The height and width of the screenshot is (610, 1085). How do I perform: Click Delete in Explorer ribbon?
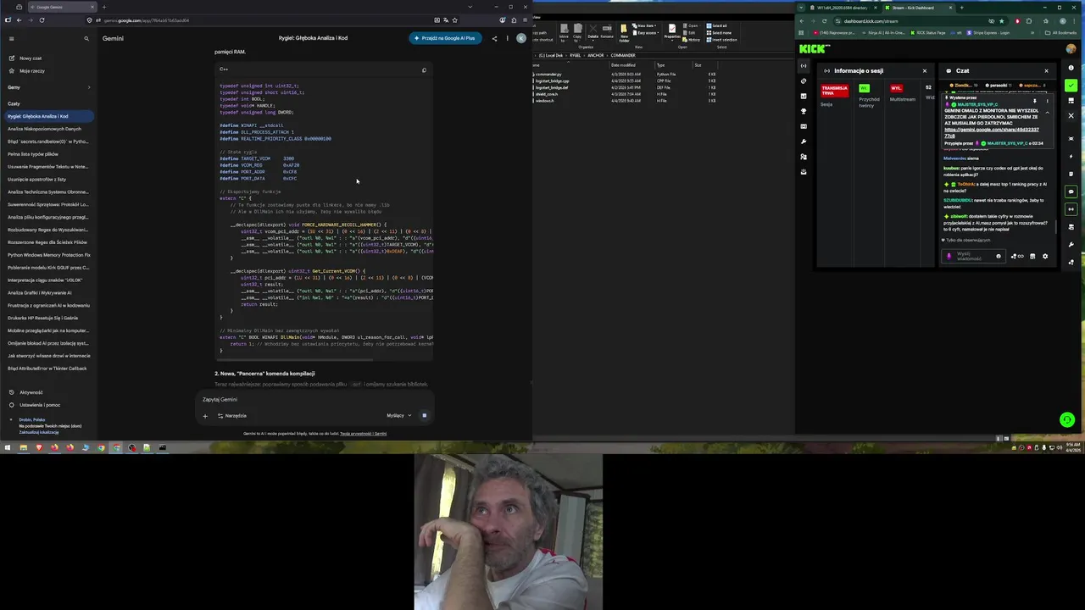click(593, 33)
